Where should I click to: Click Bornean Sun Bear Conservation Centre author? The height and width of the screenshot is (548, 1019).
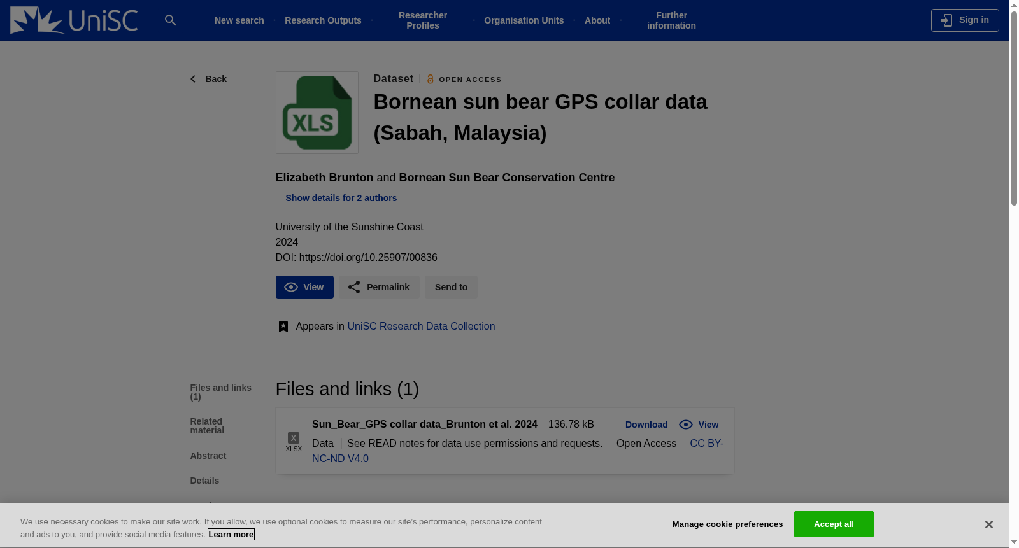coord(506,178)
